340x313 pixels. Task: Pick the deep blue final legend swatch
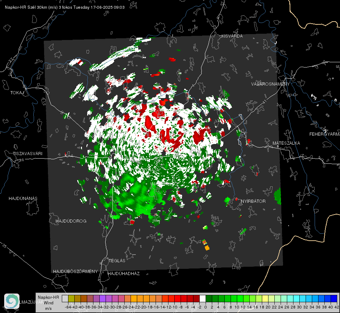(x=334, y=299)
